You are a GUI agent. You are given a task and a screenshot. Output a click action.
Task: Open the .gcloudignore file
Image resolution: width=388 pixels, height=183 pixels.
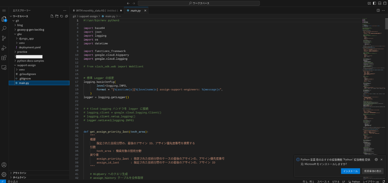(39, 74)
